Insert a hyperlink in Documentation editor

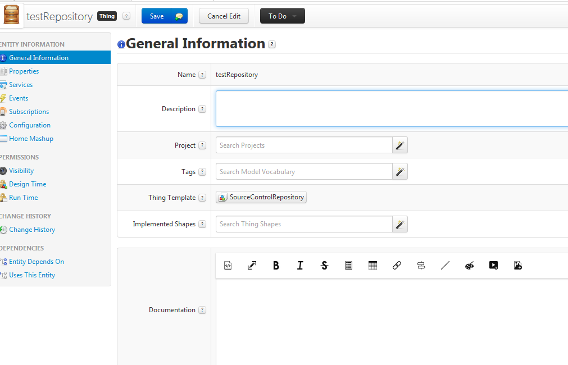(397, 266)
